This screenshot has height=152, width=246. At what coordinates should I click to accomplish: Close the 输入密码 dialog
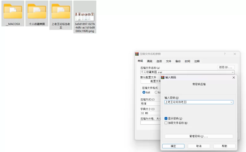click(x=234, y=77)
